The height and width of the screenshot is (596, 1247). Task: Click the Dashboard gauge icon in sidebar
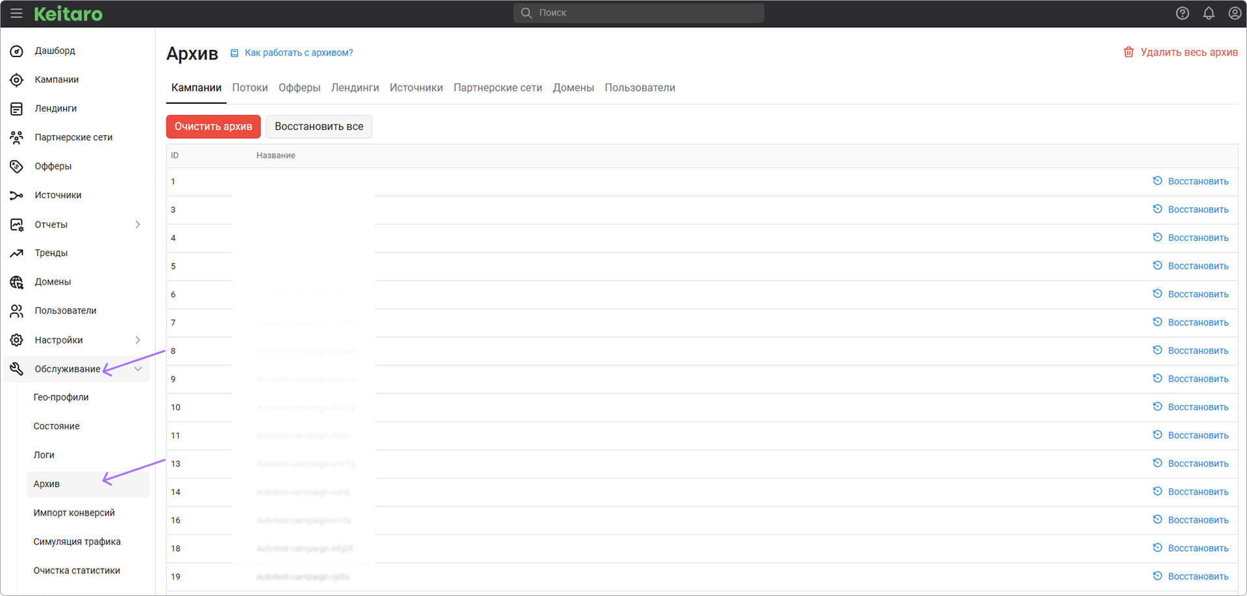click(17, 51)
